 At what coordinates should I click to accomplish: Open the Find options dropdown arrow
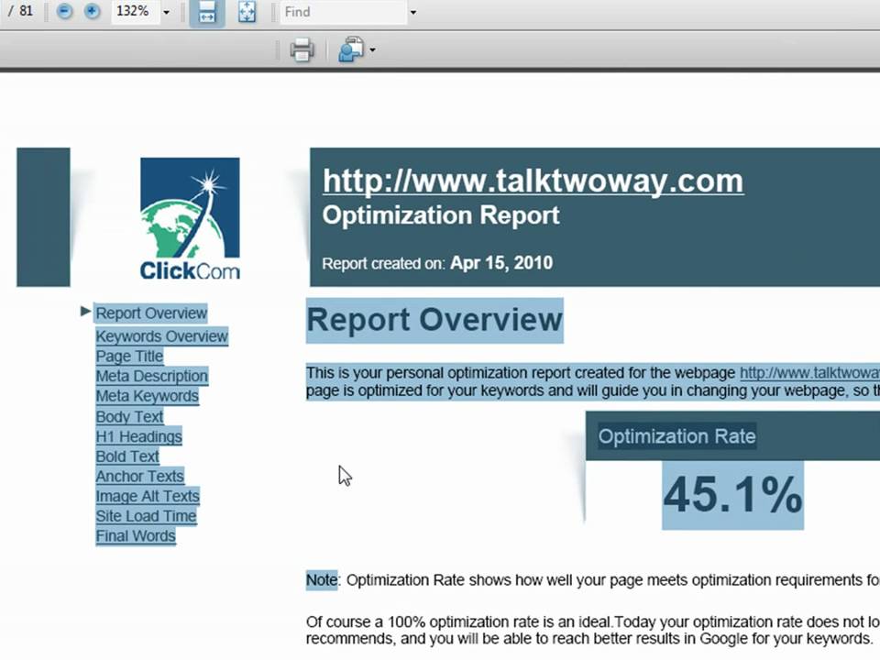[413, 12]
